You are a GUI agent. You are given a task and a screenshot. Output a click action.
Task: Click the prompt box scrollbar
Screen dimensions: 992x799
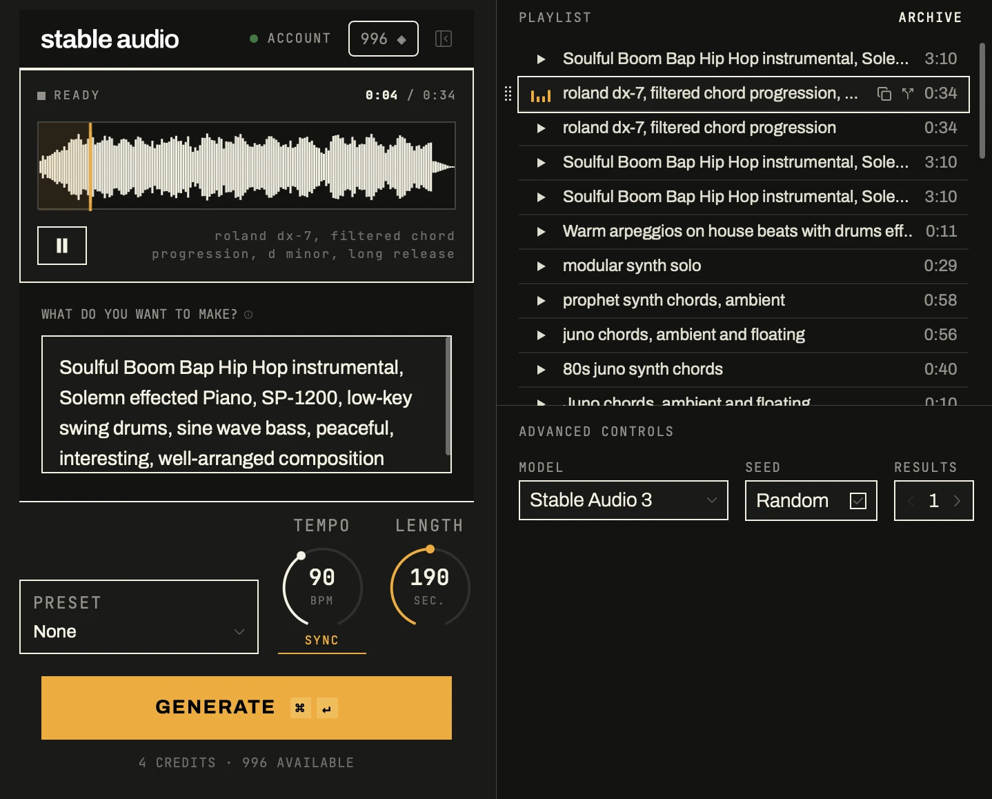[x=448, y=396]
